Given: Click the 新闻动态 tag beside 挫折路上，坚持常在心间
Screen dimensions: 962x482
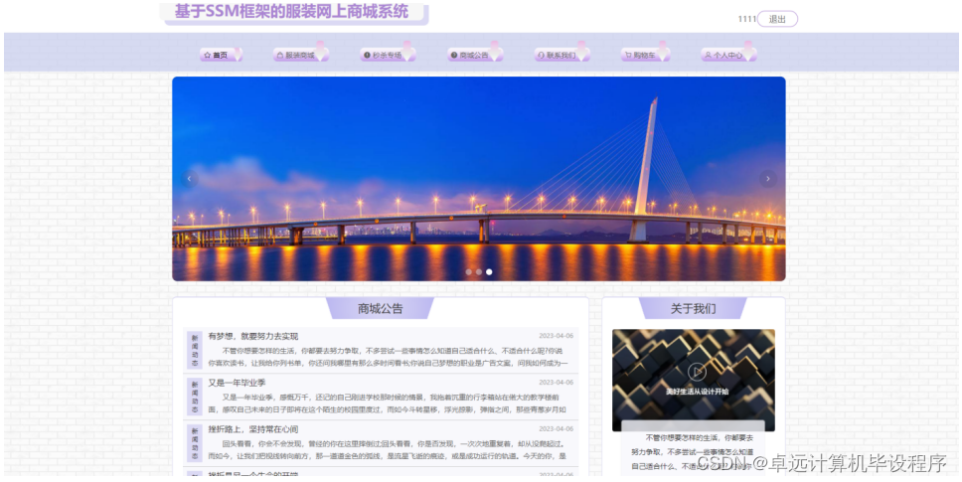Looking at the screenshot, I should 195,443.
